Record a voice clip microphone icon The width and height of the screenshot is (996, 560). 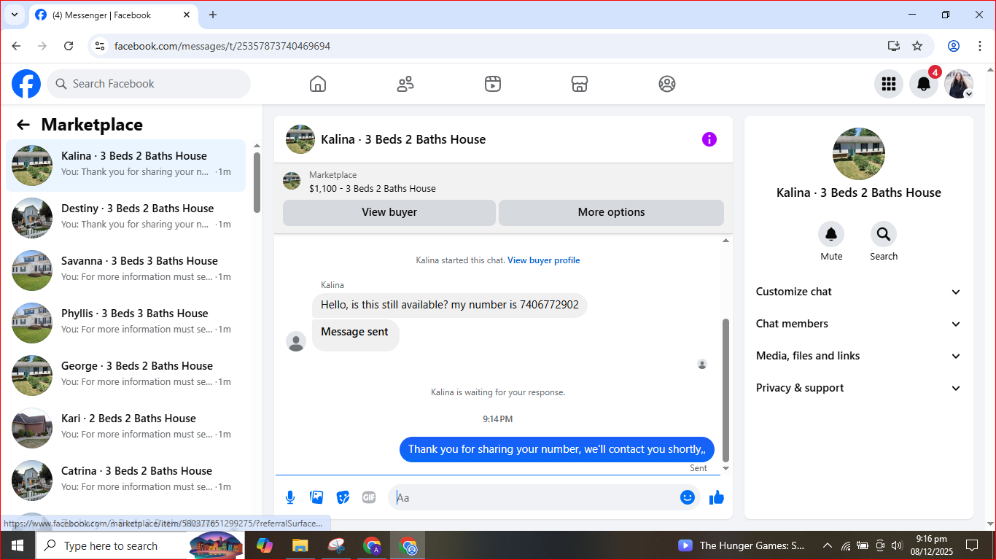pos(290,497)
